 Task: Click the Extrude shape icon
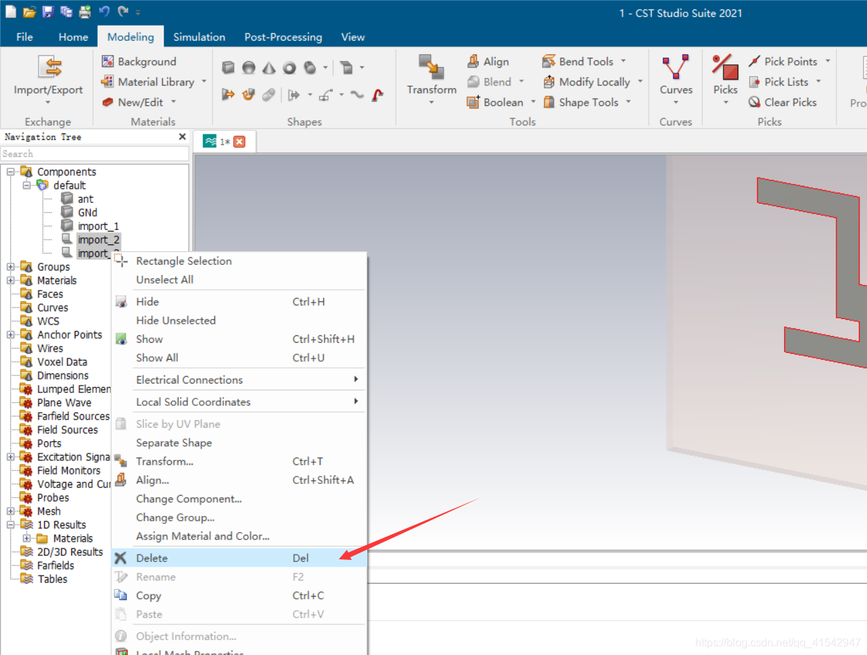tap(346, 67)
